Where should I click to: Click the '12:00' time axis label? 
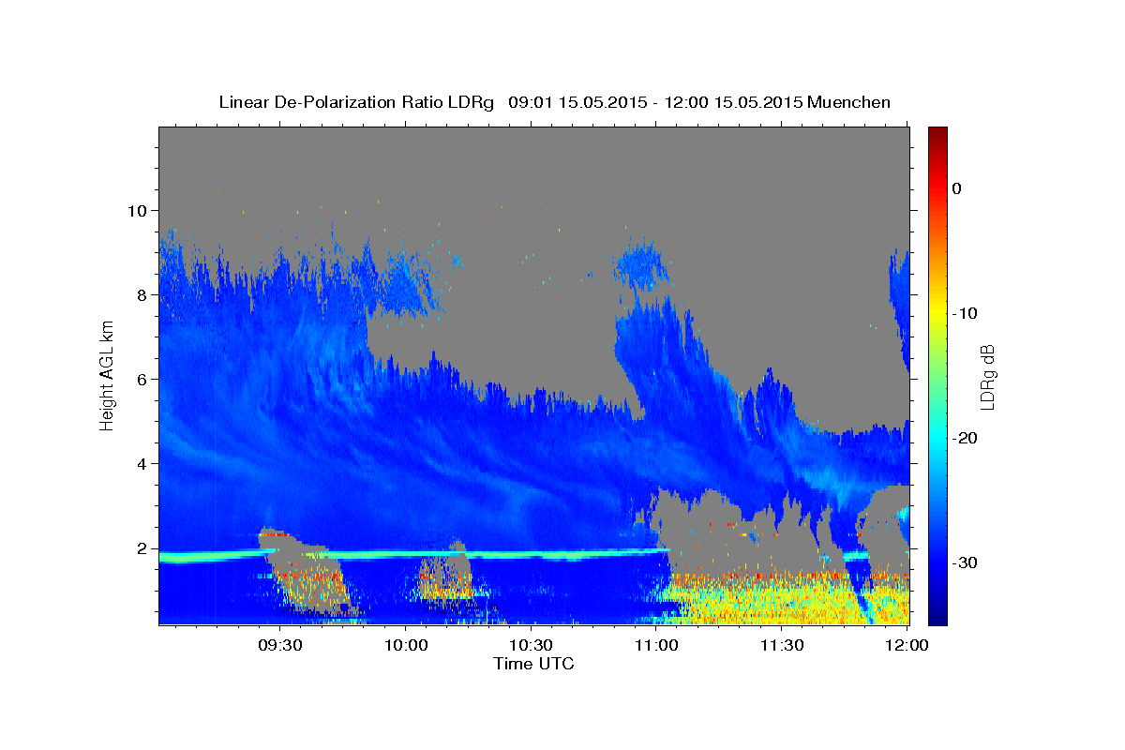point(907,645)
